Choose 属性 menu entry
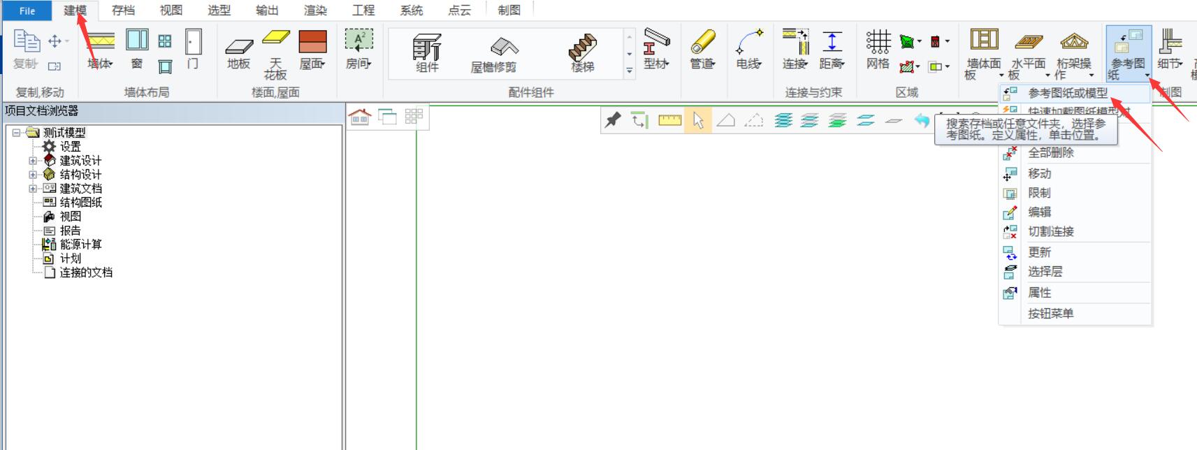Screen dimensions: 1197x450 (1075, 293)
